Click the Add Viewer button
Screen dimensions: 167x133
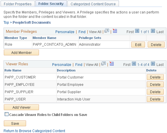pos(21,107)
